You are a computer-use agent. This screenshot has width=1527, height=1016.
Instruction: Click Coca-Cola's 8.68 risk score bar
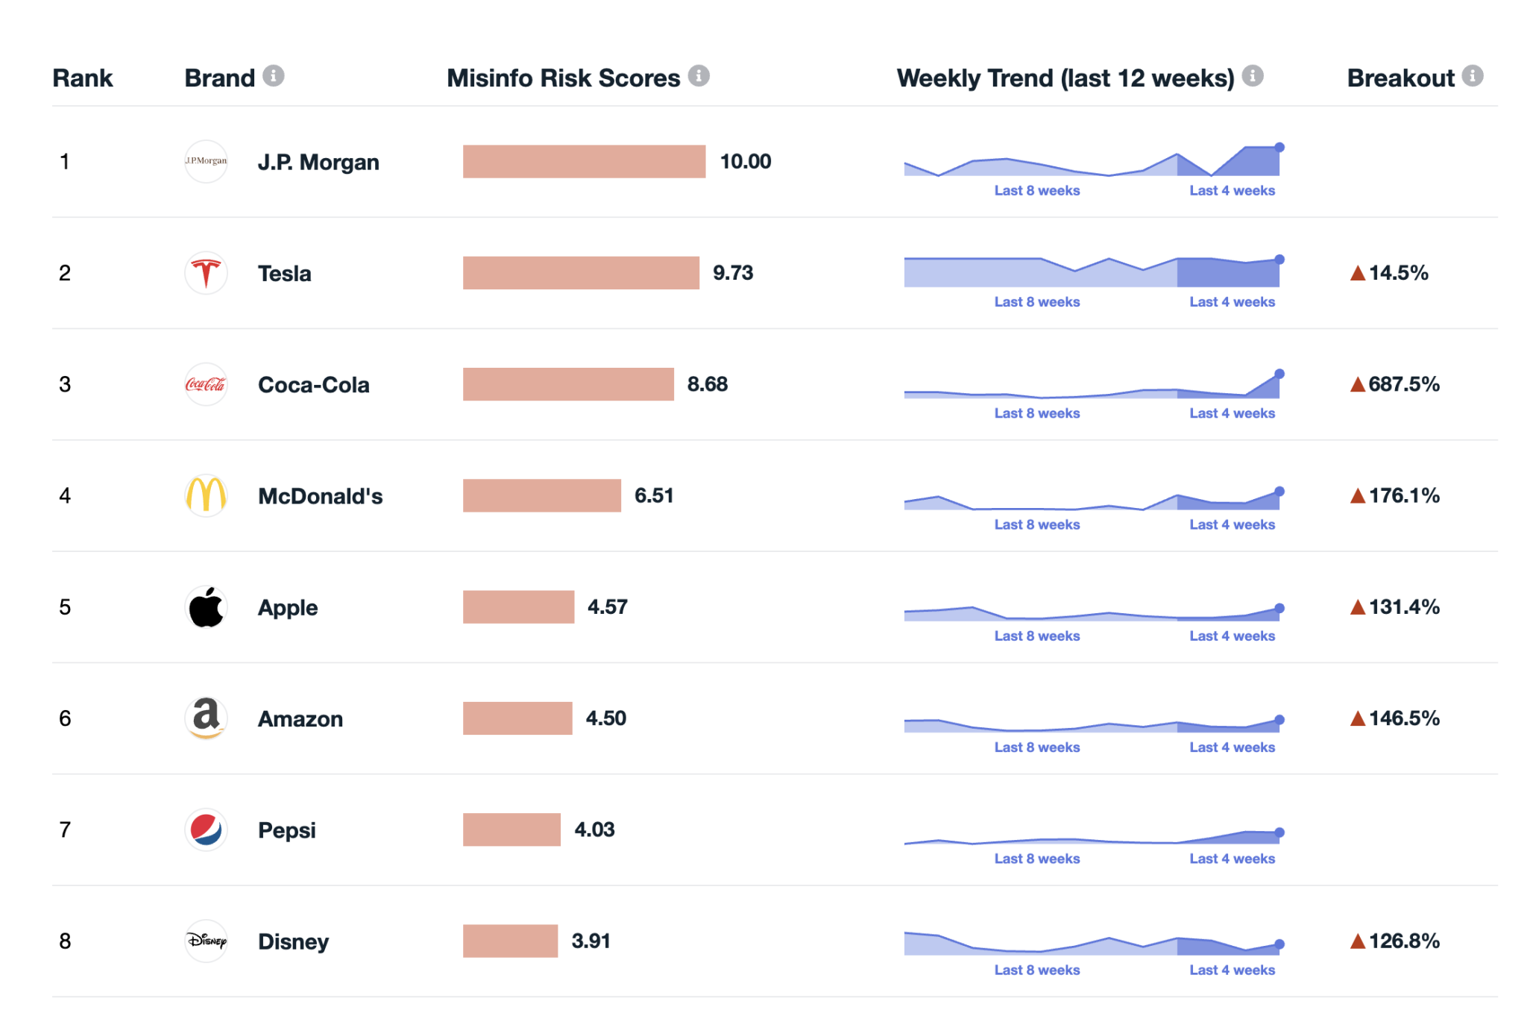click(x=568, y=384)
